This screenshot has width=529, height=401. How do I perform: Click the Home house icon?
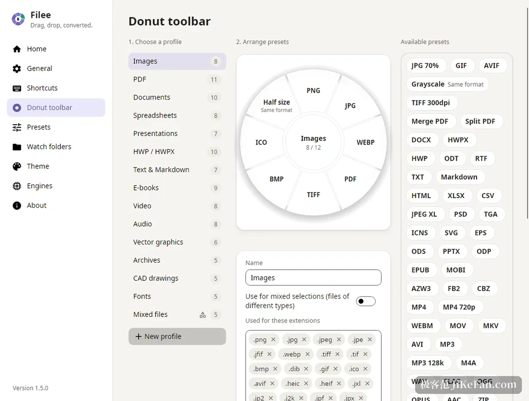[17, 49]
